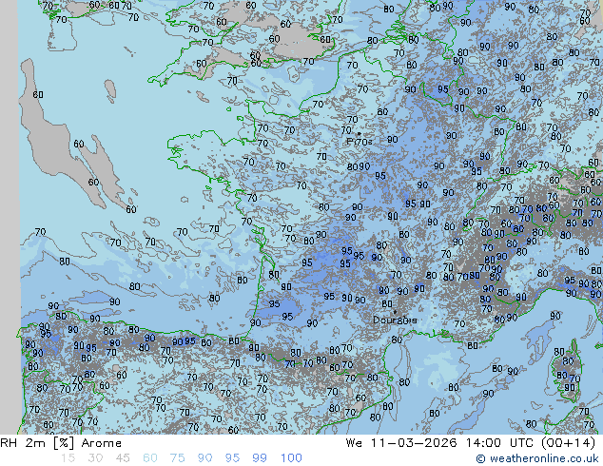Click the Arome model name
The height and width of the screenshot is (466, 603).
coord(102,443)
